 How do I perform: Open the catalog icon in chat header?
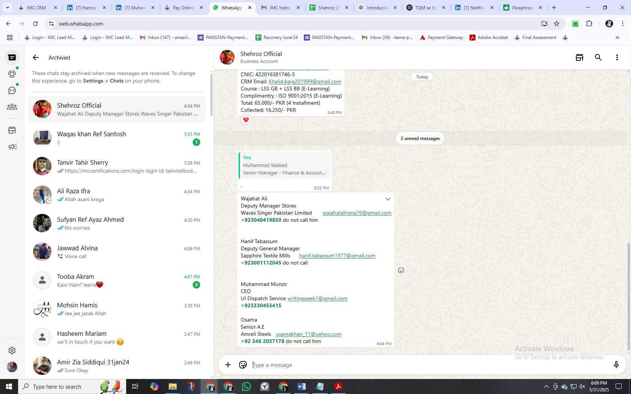(x=580, y=57)
